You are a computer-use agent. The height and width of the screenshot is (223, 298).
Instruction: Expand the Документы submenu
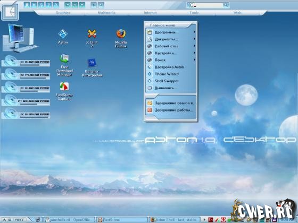pos(171,39)
